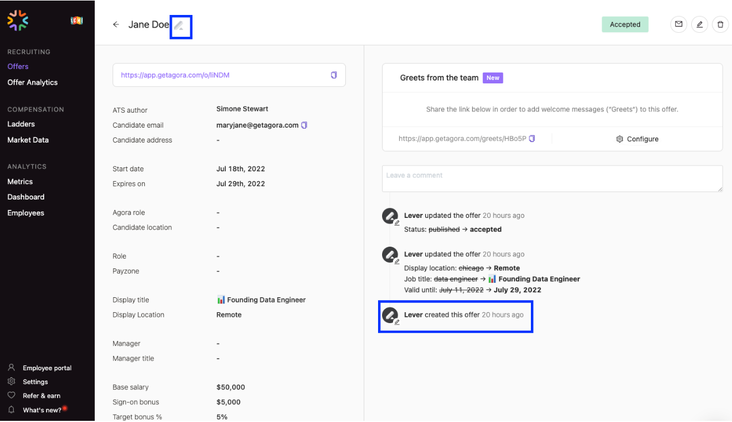Open the company workspace badge in the sidebar

coord(77,20)
